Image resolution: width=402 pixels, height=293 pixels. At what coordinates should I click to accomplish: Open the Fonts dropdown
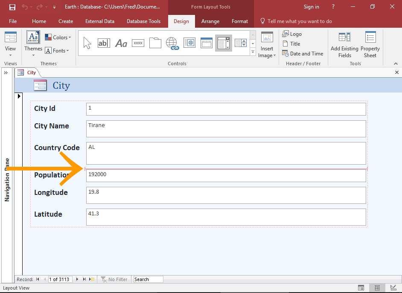pos(57,51)
